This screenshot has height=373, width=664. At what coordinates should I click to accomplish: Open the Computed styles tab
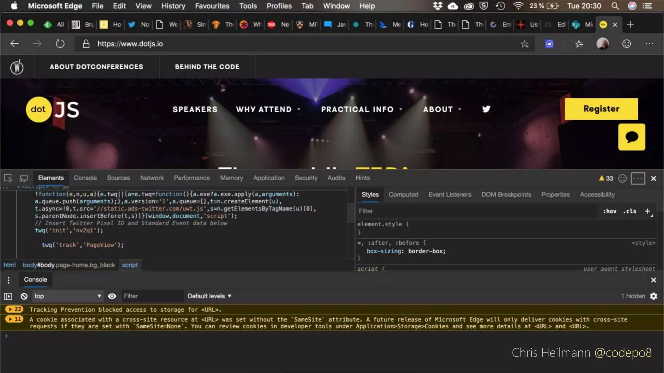[x=403, y=194]
